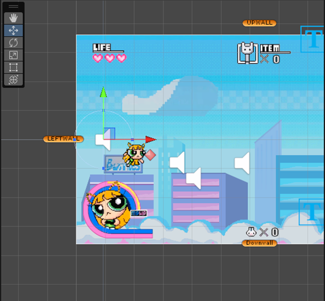Select the audio source icon over the purple building
Viewport: 325px width, 301px height.
(x=194, y=178)
